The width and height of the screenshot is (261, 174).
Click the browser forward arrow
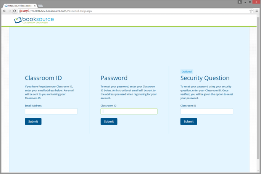coord(9,11)
